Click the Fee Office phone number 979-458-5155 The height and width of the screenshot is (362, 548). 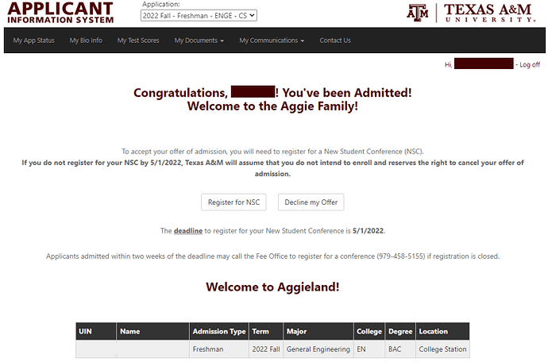point(402,256)
